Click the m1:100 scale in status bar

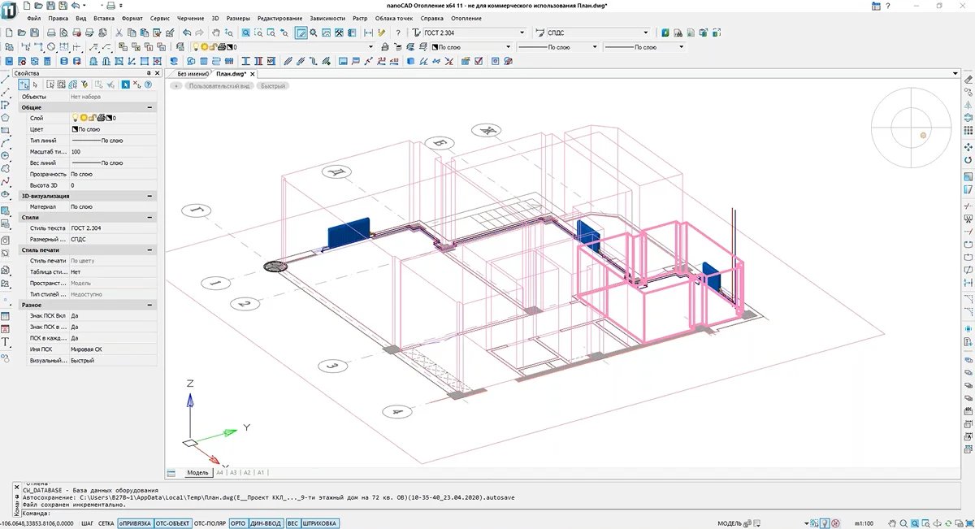864,523
